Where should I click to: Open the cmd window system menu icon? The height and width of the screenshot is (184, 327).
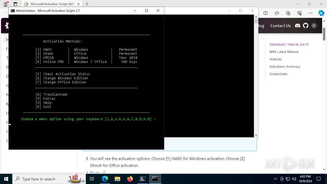click(x=13, y=10)
